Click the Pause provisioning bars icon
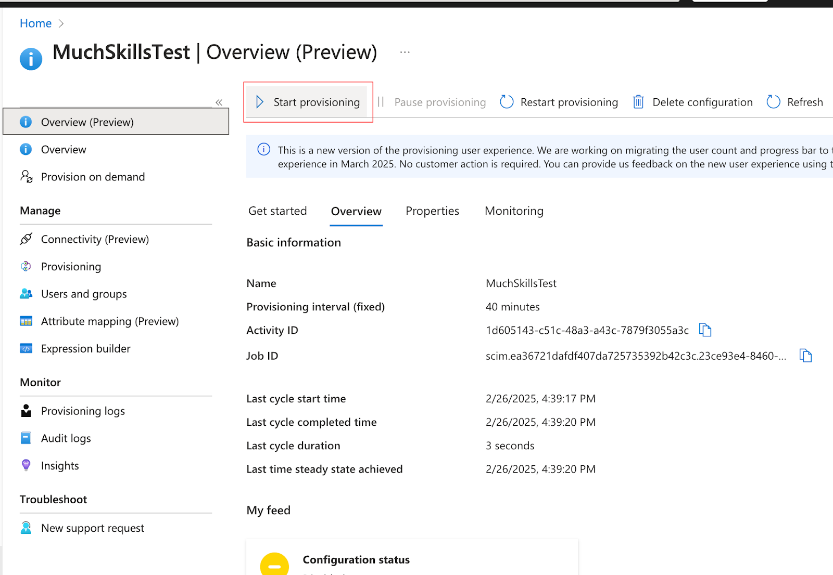Screen dimensions: 833x575 click(381, 102)
